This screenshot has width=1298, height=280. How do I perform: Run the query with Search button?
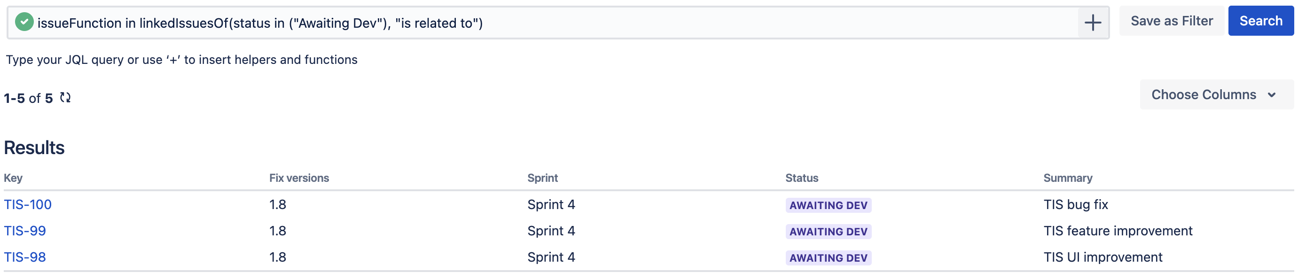click(x=1260, y=21)
